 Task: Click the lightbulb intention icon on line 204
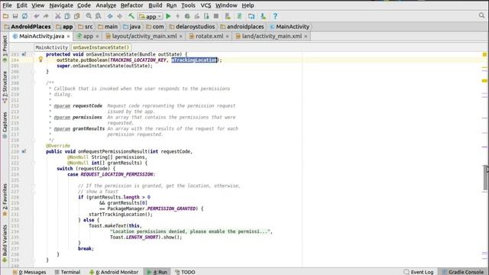(40, 60)
